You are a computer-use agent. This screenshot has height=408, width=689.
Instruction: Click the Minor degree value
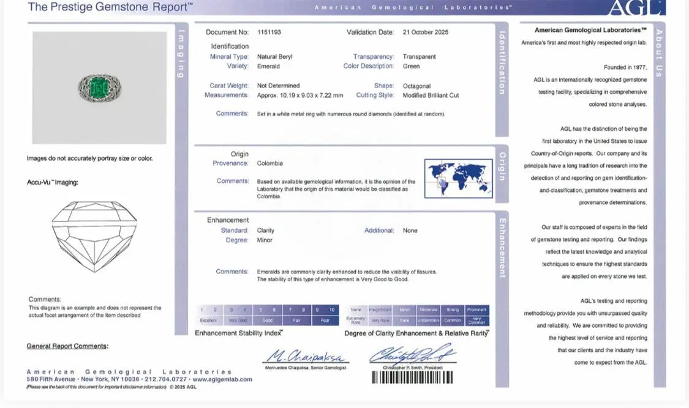(x=265, y=240)
